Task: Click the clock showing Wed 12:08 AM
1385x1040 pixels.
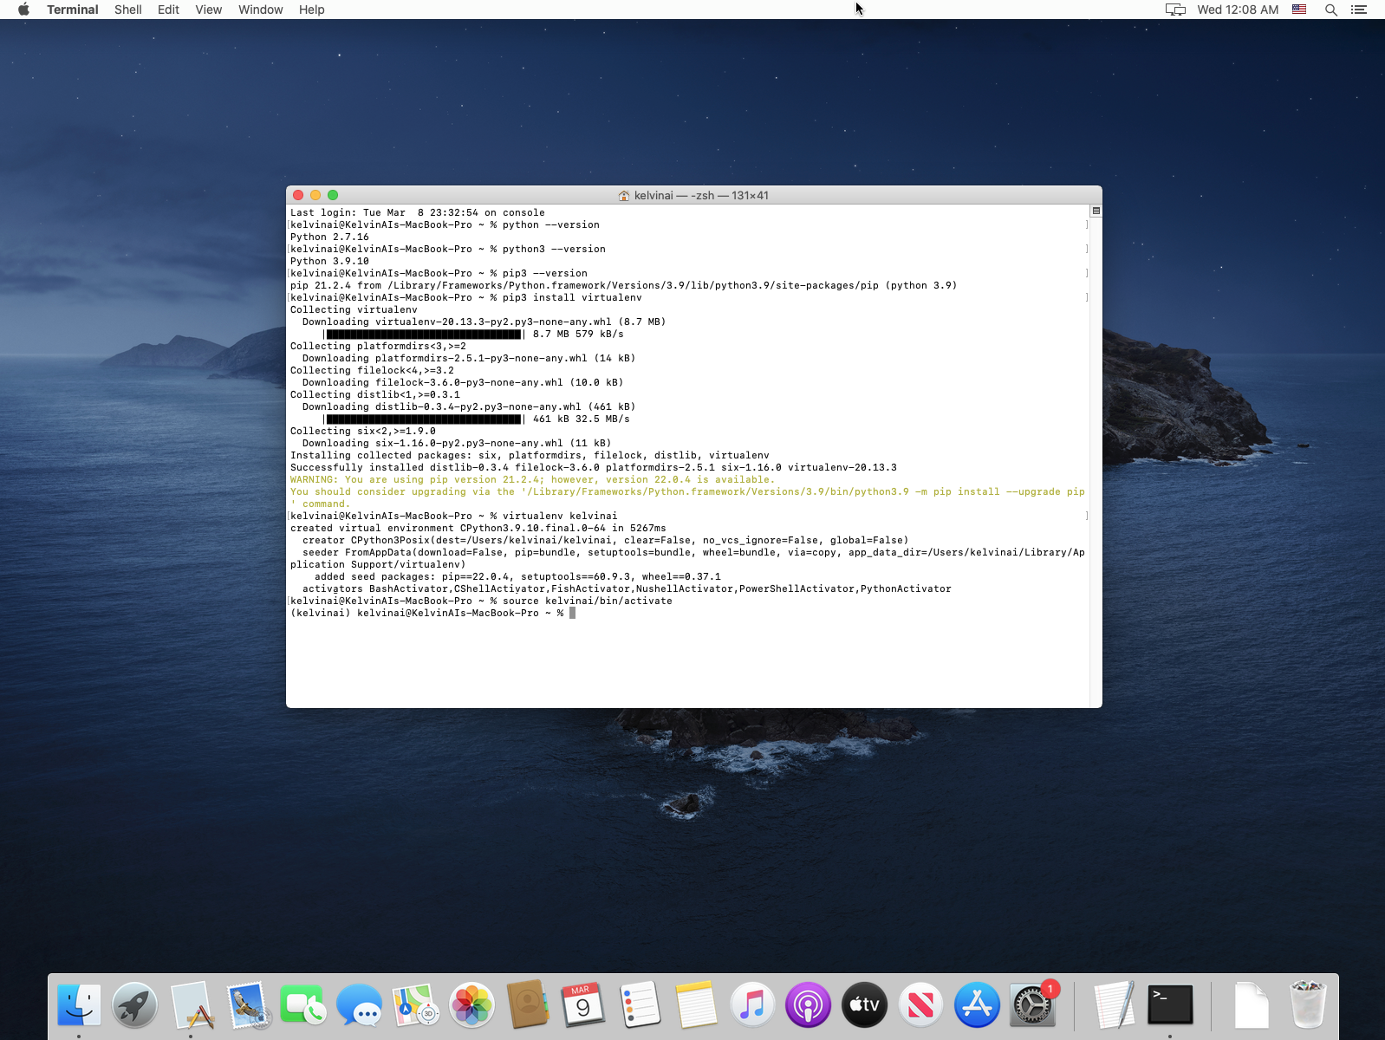Action: [x=1237, y=10]
